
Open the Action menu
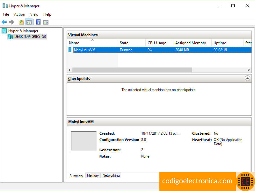point(19,14)
